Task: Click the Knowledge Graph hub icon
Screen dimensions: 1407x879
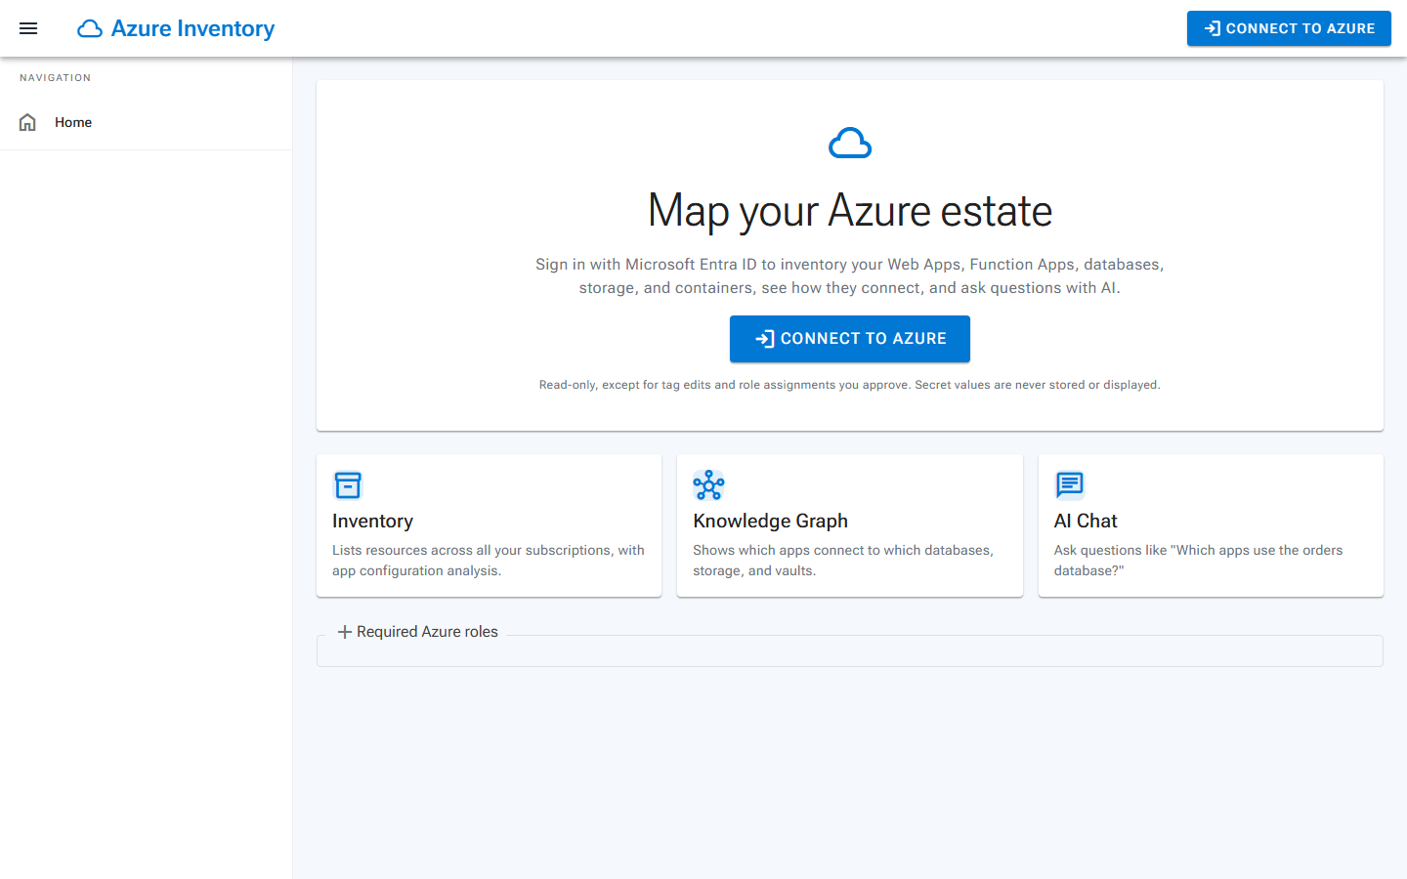Action: 708,485
